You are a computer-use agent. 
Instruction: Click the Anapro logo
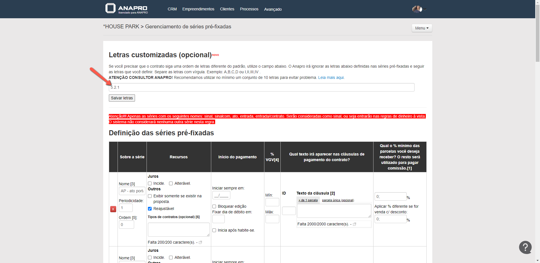click(127, 9)
